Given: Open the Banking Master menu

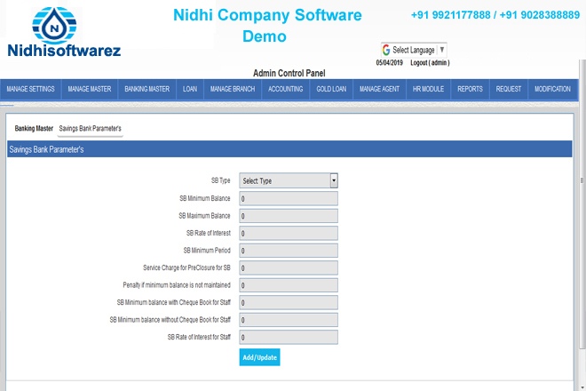Looking at the screenshot, I should pyautogui.click(x=146, y=89).
